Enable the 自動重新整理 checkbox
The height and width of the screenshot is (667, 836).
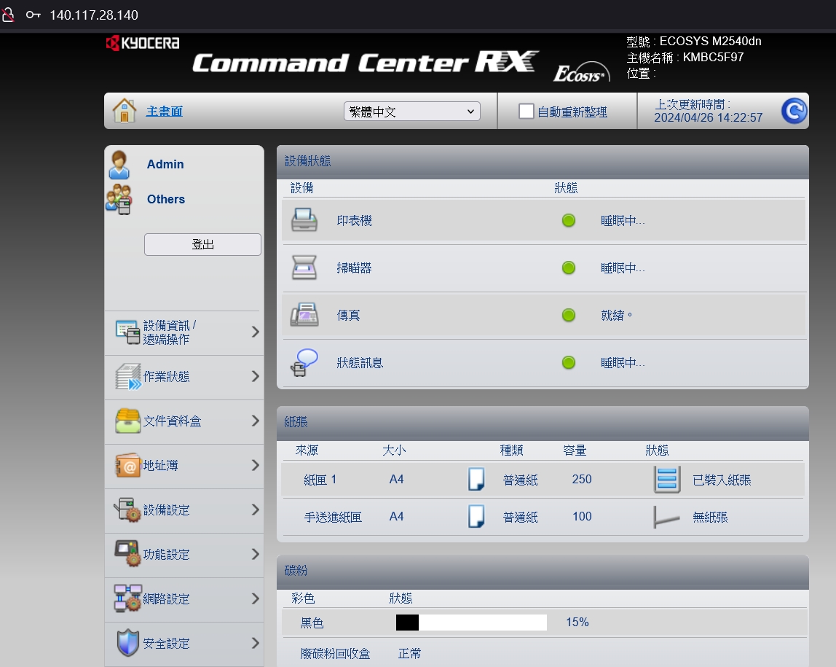526,111
